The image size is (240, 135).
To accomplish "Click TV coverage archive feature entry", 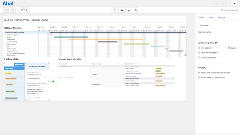I will click(33, 78).
